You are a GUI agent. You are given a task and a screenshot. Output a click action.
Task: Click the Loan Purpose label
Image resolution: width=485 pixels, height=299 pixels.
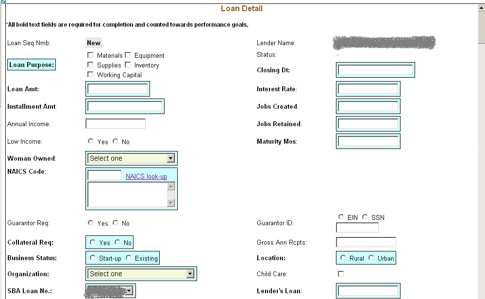(x=32, y=65)
